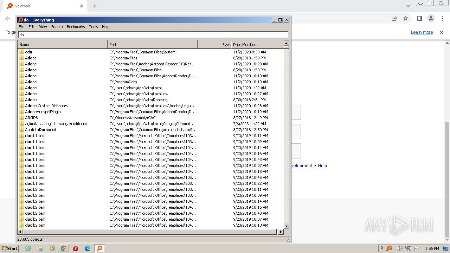Click the horizontal scroll right arrow
The image size is (450, 253).
coord(281,232)
